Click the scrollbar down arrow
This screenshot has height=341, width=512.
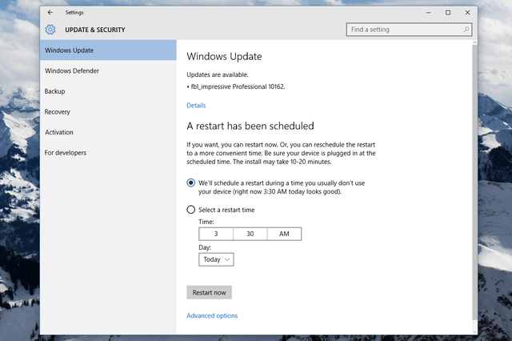coord(474,331)
